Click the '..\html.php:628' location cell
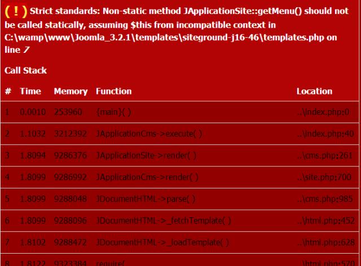 point(326,242)
